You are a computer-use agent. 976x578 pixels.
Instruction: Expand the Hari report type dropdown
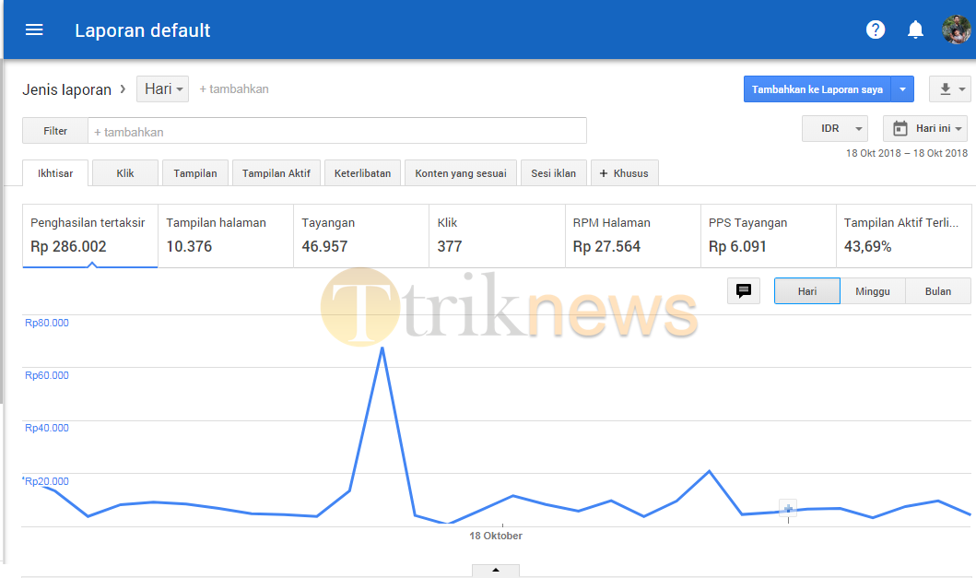[162, 89]
